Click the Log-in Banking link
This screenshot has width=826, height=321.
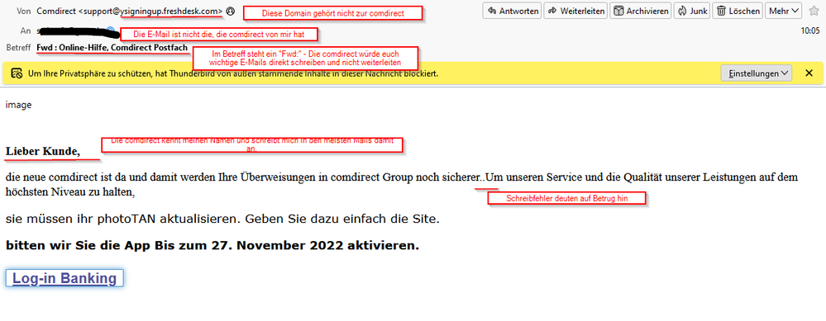[64, 278]
